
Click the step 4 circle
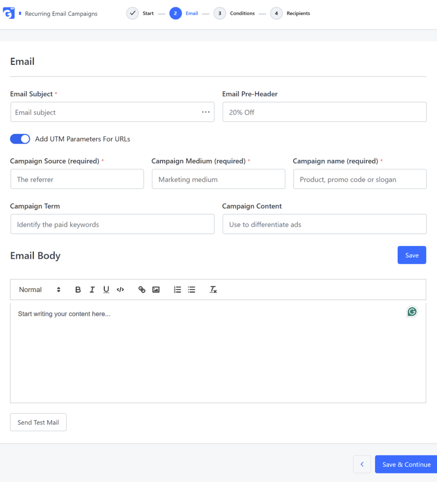point(276,13)
